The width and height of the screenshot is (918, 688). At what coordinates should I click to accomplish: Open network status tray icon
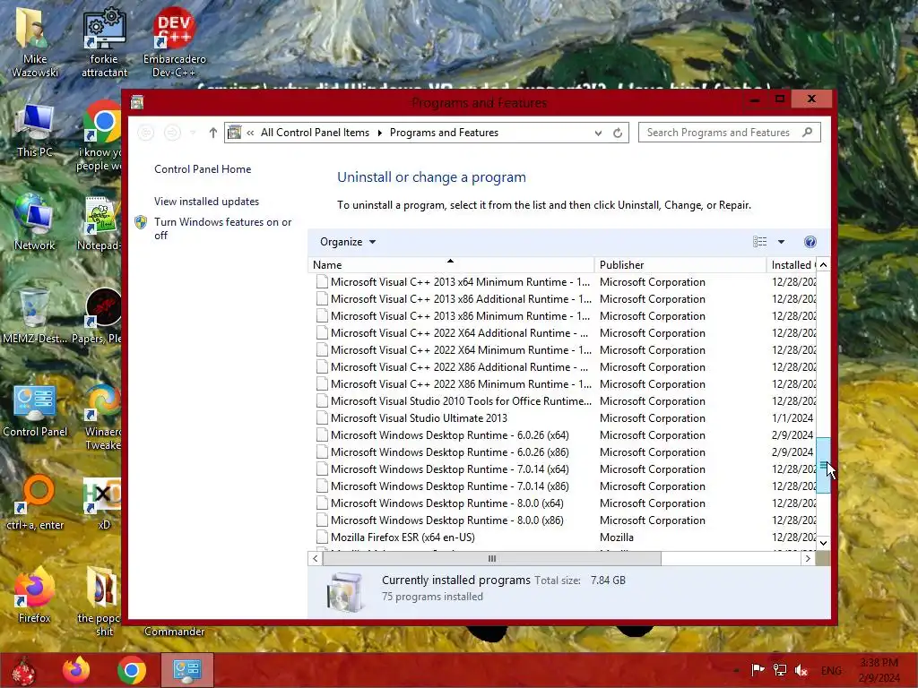pos(780,670)
